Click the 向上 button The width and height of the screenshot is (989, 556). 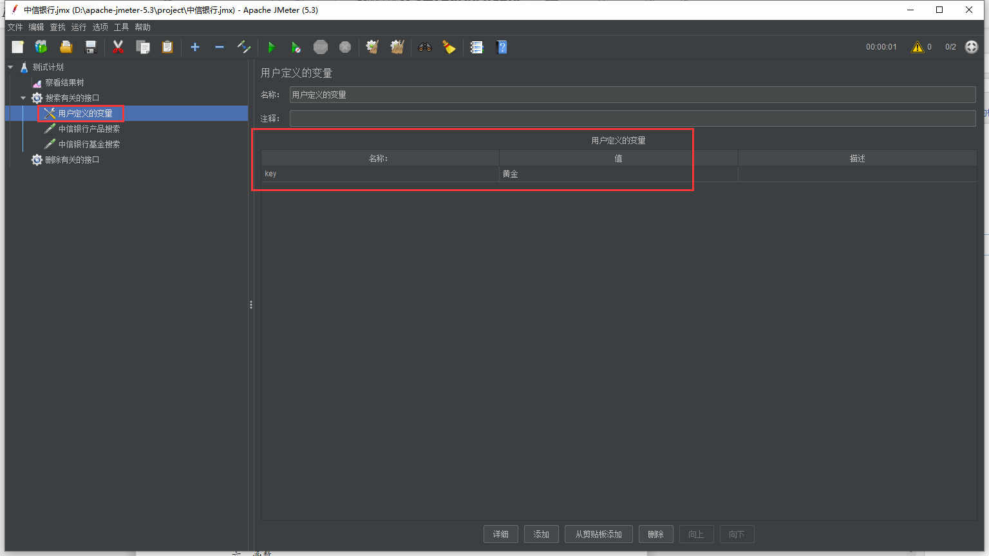[696, 534]
